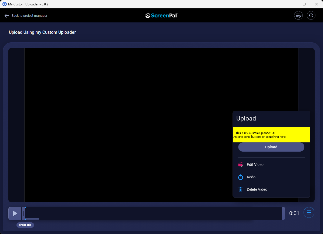This screenshot has width=323, height=234.
Task: Click the back arrow icon
Action: point(7,15)
